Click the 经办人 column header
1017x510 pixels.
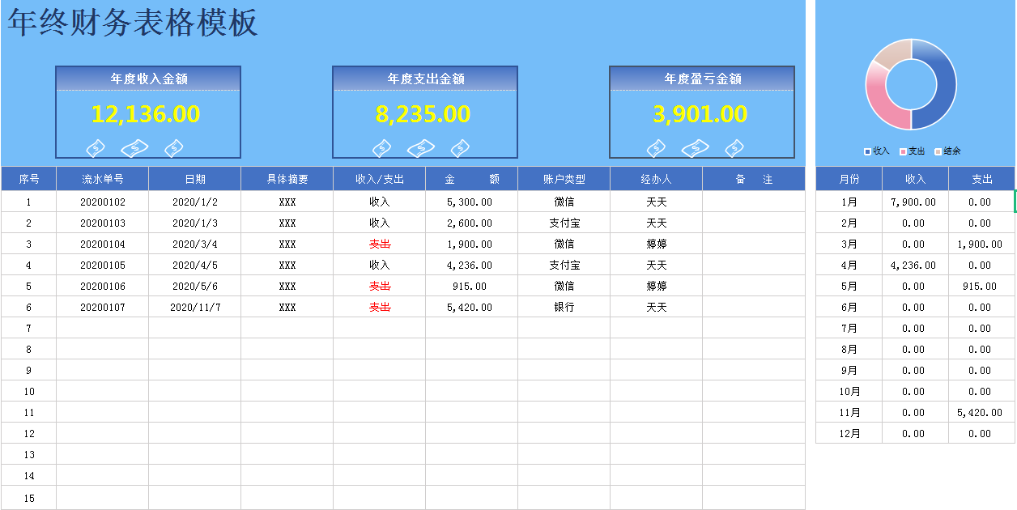coord(657,179)
